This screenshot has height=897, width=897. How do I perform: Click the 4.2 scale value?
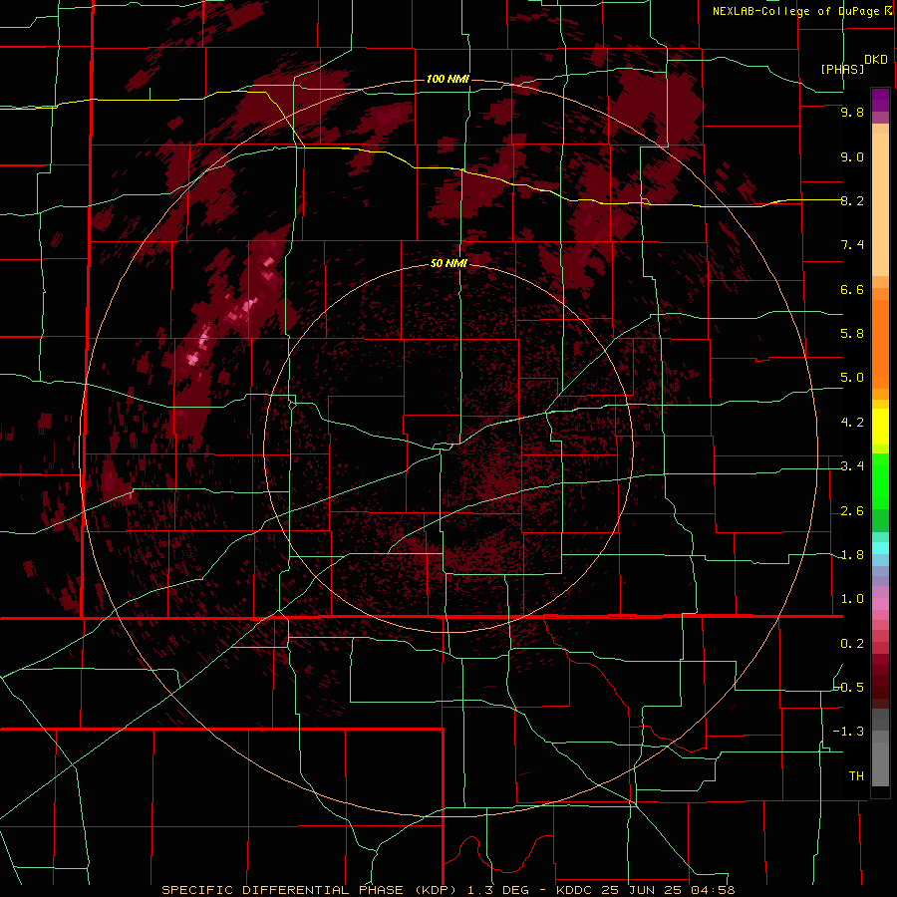click(x=852, y=423)
